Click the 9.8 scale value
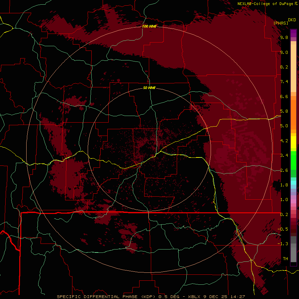This screenshot has height=299, width=299. tap(284, 37)
